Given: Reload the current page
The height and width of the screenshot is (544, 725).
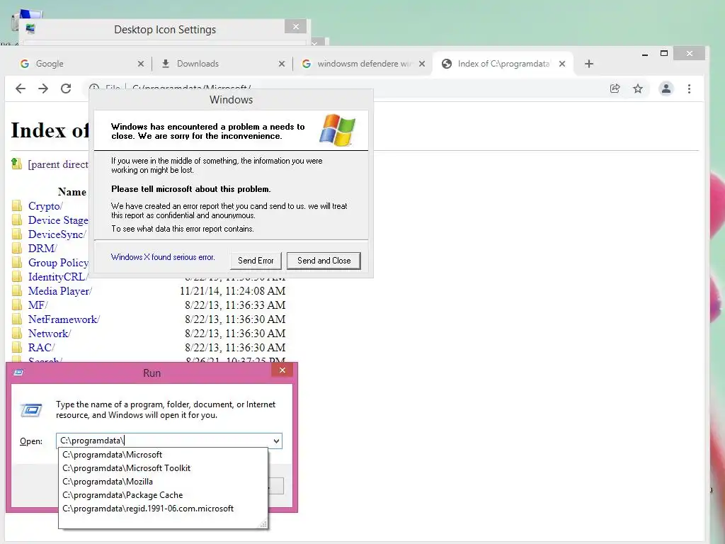Looking at the screenshot, I should pos(66,89).
